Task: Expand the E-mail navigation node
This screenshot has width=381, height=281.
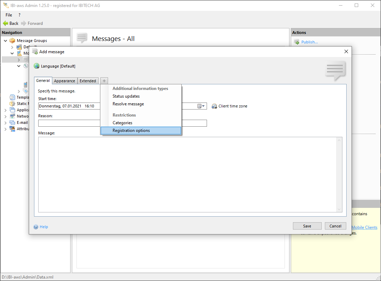Action: coord(6,122)
